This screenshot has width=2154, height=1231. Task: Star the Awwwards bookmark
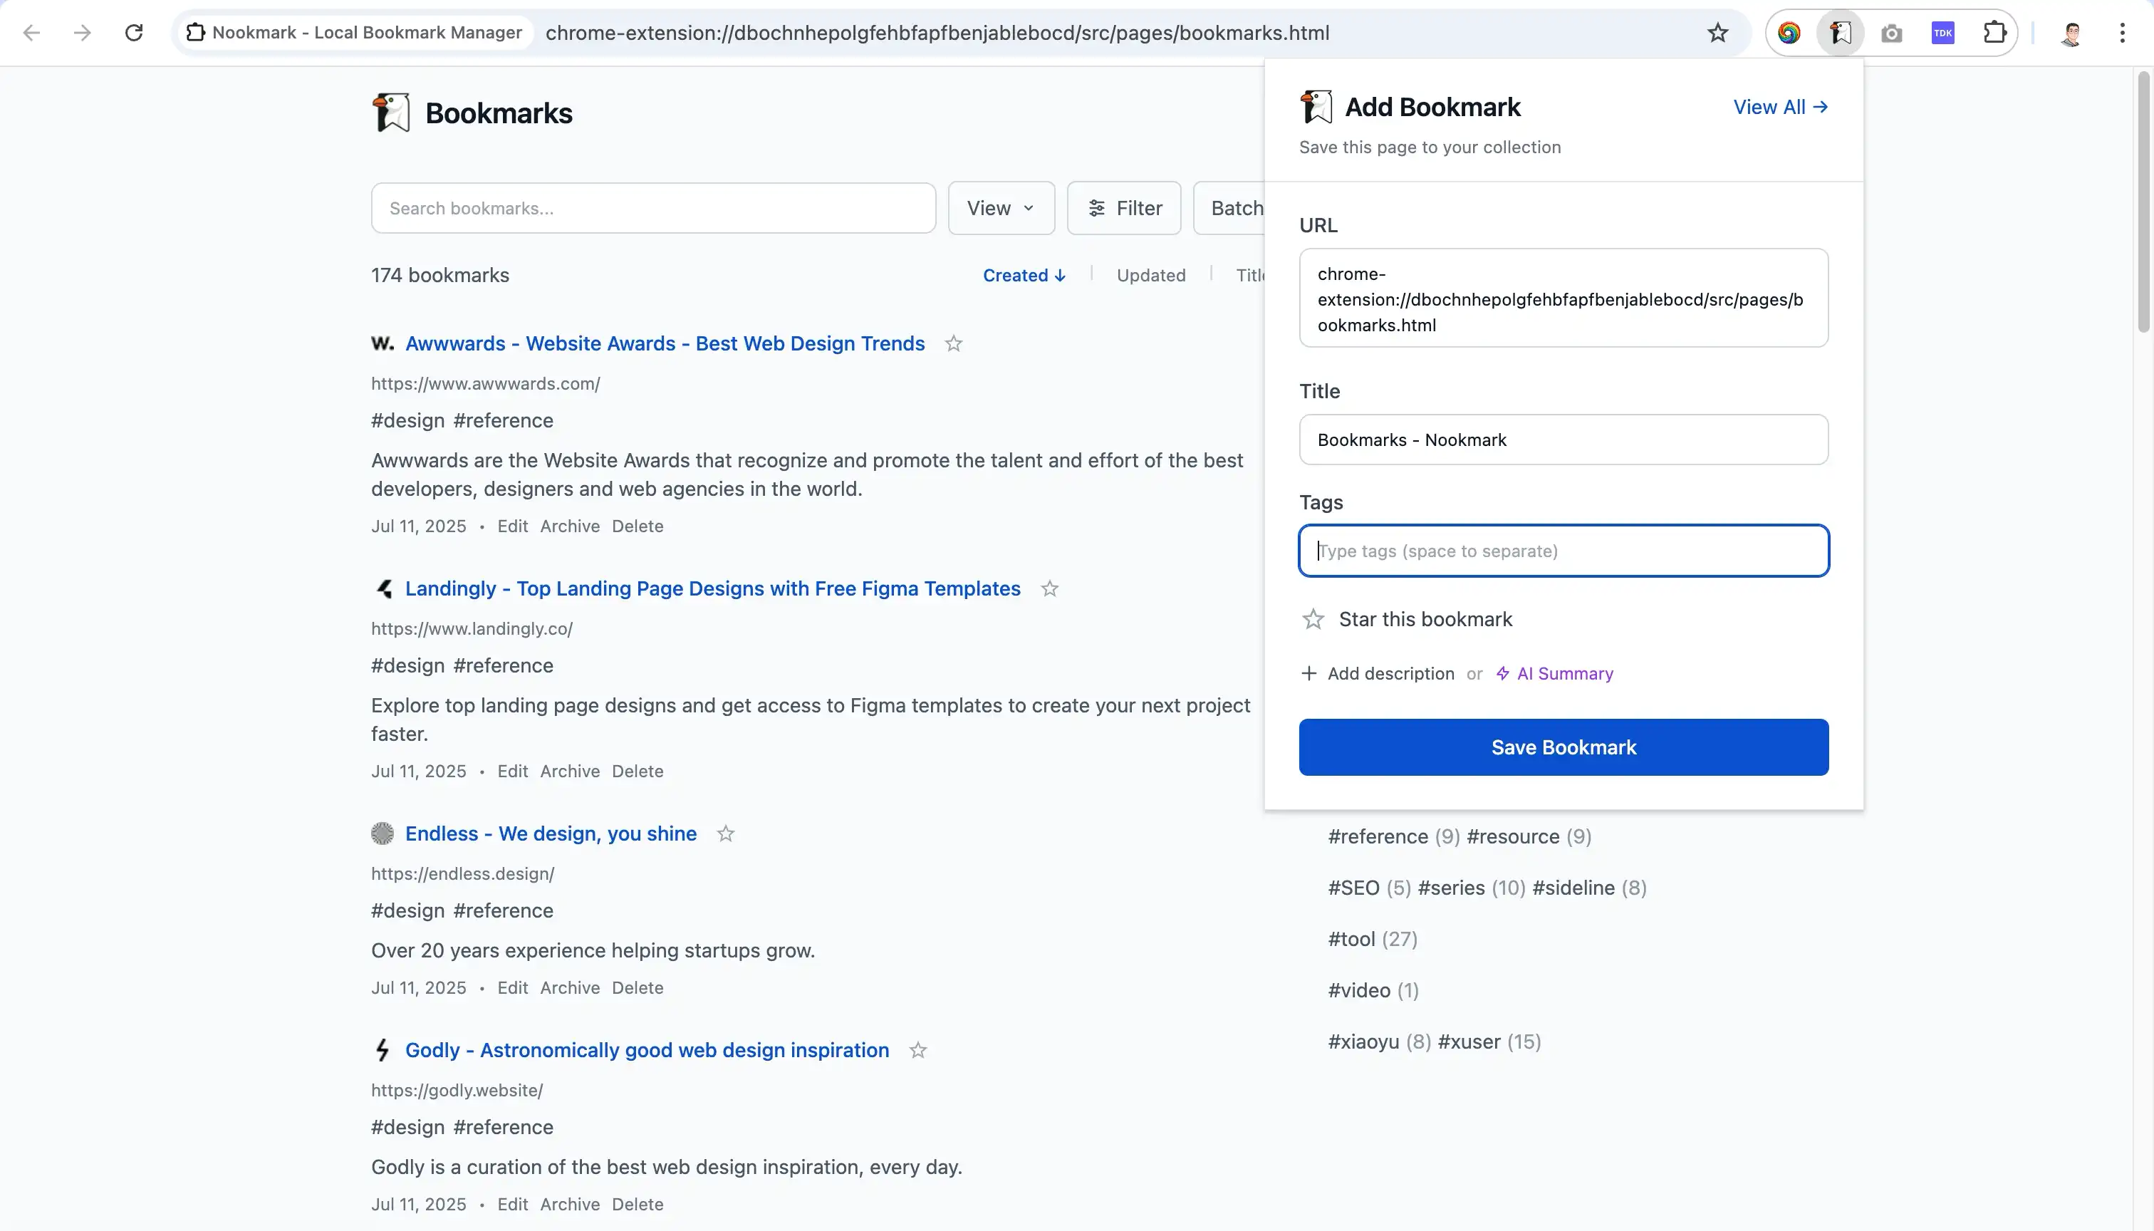[x=954, y=344]
